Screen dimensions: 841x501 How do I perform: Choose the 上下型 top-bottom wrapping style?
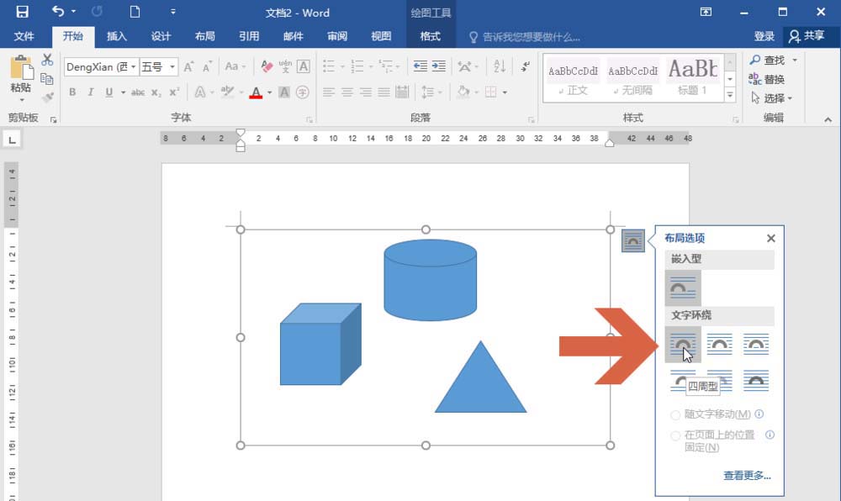coord(683,382)
